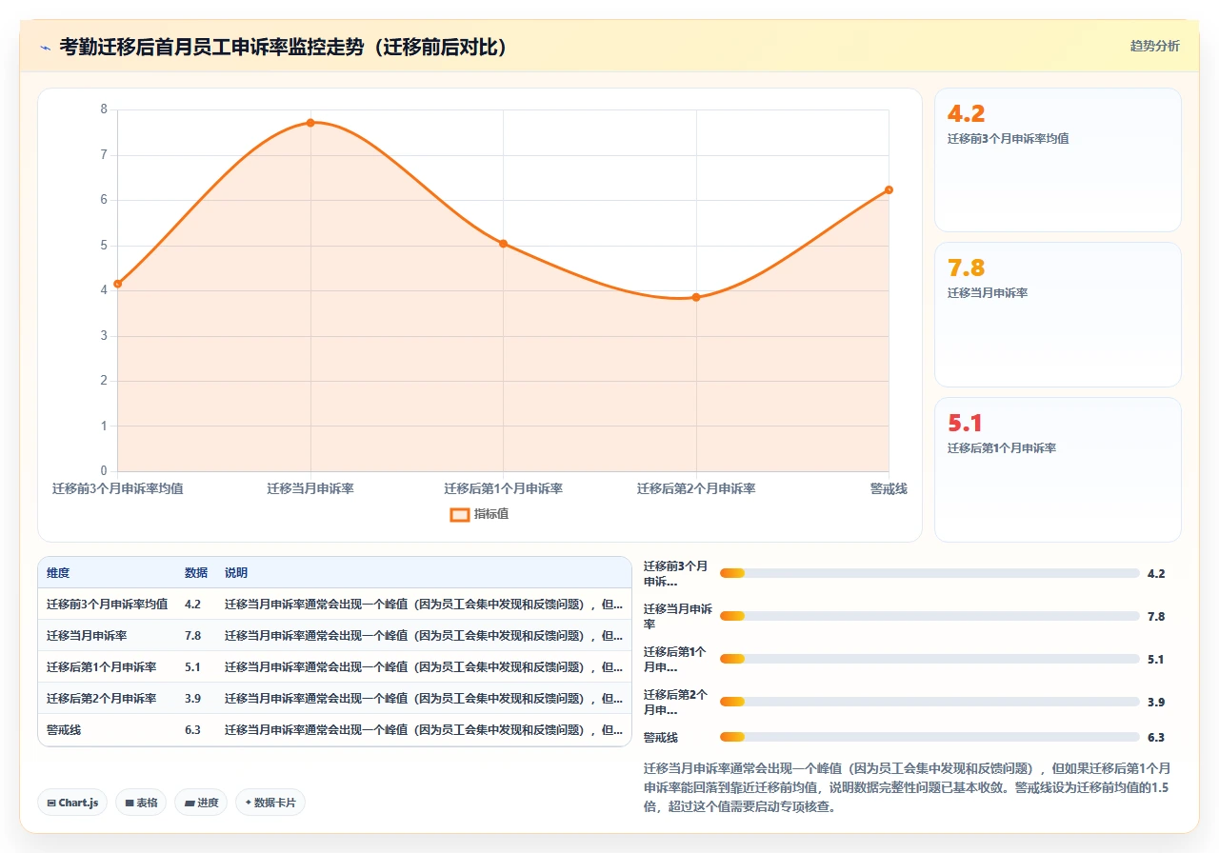This screenshot has width=1219, height=853.
Task: Click the 警戒线 progress bar showing 6.3
Action: point(929,737)
